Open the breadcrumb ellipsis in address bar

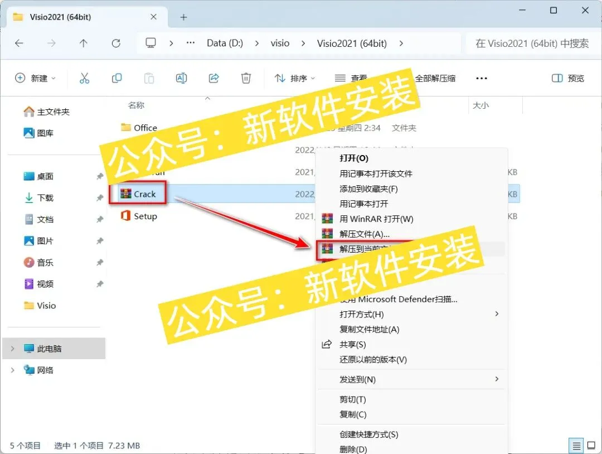click(191, 42)
